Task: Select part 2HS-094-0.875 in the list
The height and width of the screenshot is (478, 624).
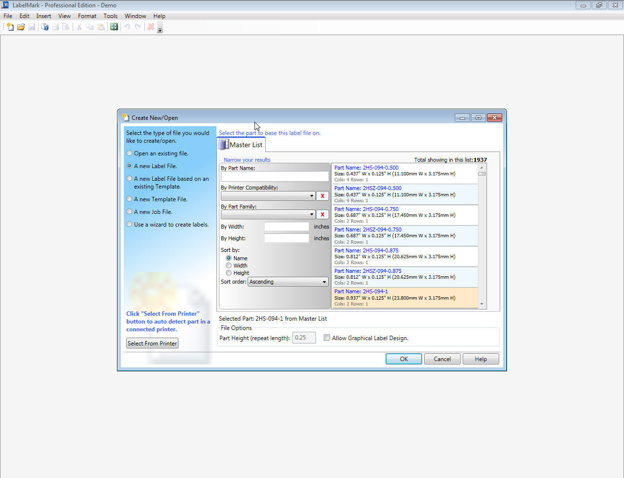Action: [x=405, y=256]
